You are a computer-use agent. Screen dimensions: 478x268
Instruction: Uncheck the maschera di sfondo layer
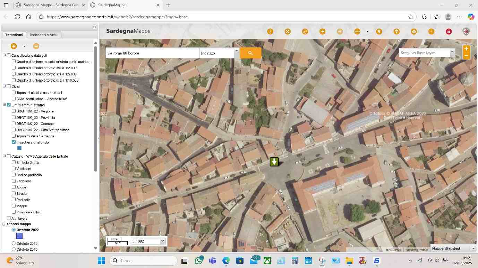pyautogui.click(x=14, y=142)
